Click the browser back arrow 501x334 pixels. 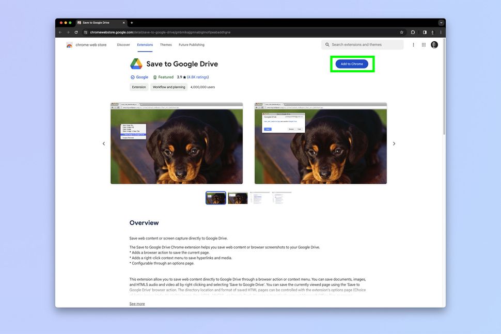(60, 31)
